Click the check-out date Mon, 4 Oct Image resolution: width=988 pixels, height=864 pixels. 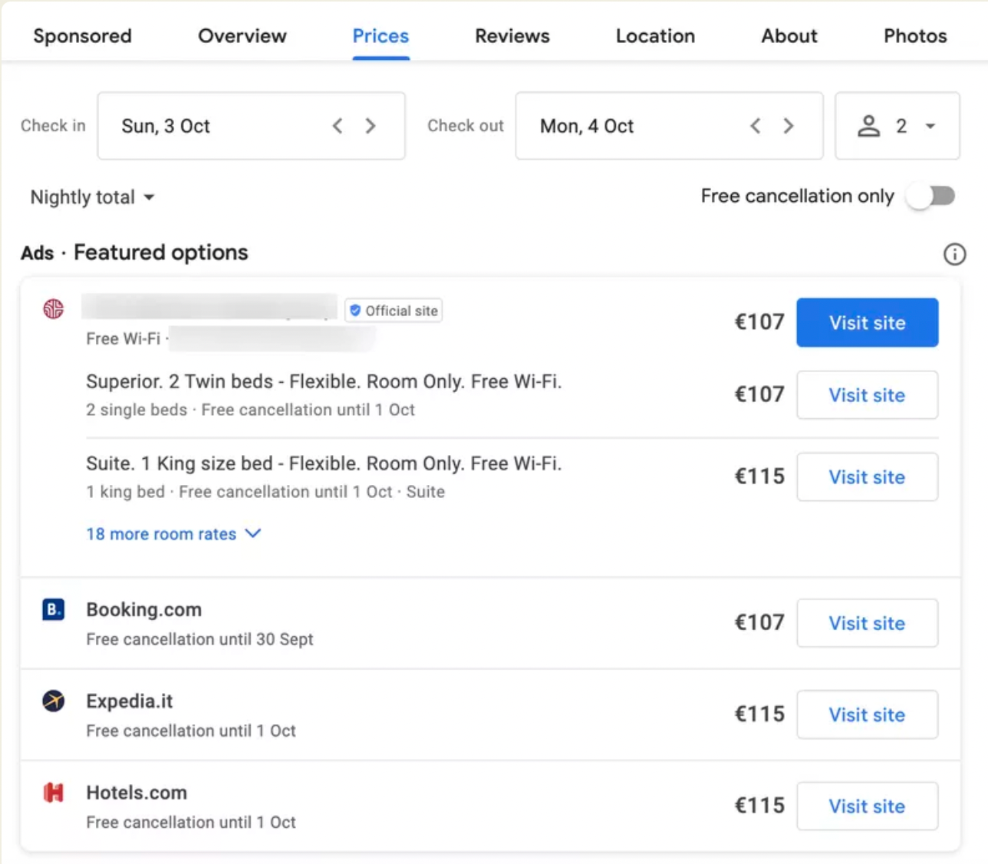click(587, 126)
